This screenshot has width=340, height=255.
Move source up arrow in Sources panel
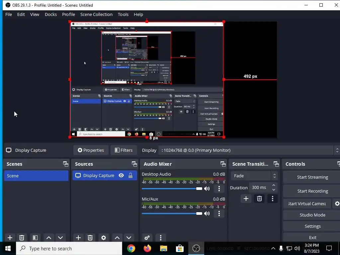click(x=117, y=238)
